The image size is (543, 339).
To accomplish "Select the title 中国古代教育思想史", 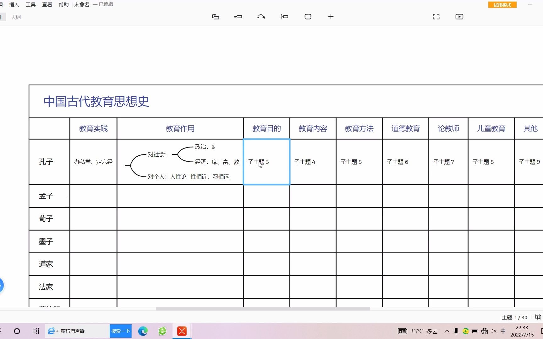I will (96, 101).
